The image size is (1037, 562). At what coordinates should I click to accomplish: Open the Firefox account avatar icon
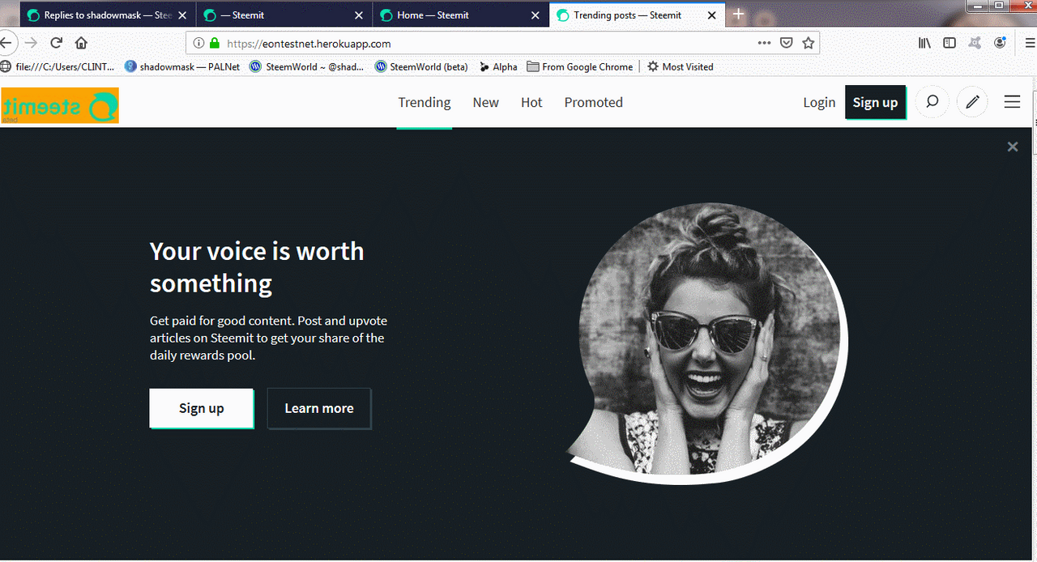tap(1001, 43)
